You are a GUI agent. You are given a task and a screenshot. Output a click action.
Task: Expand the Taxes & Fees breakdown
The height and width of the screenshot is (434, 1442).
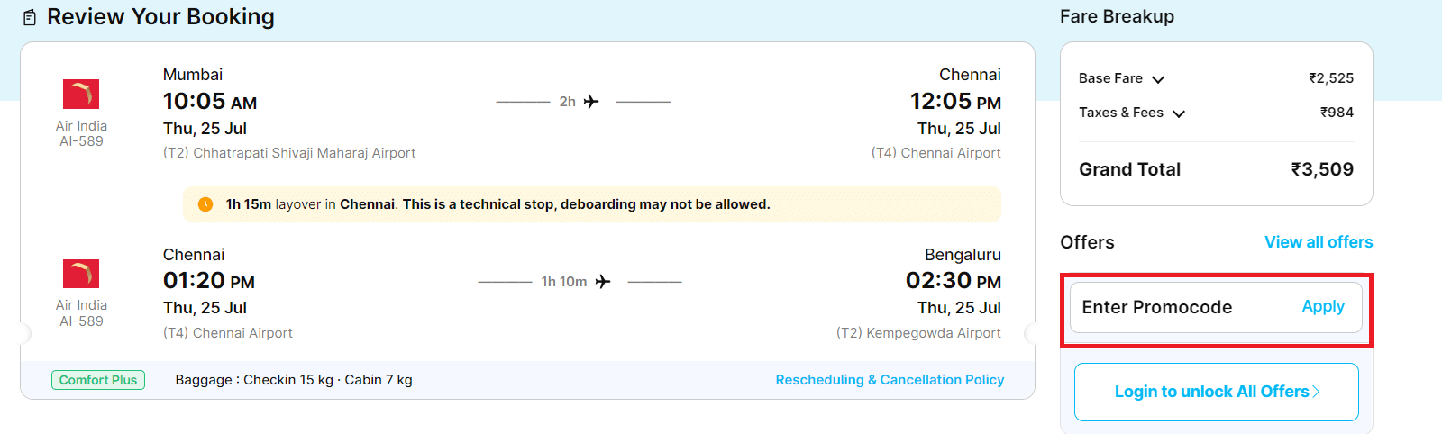coord(1179,113)
